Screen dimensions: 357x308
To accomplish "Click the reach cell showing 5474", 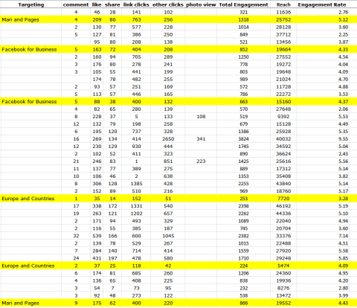I will click(283, 266).
